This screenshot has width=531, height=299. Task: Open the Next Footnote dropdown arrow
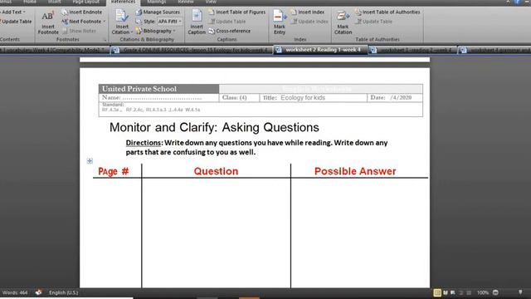[104, 22]
